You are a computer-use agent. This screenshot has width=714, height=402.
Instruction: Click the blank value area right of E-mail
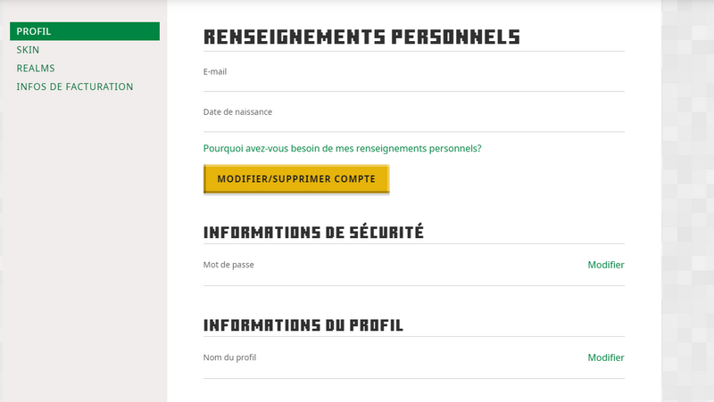pos(428,73)
